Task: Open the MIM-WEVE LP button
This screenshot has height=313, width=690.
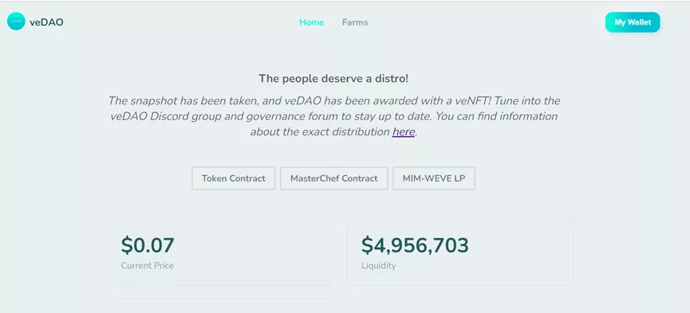Action: [x=434, y=178]
